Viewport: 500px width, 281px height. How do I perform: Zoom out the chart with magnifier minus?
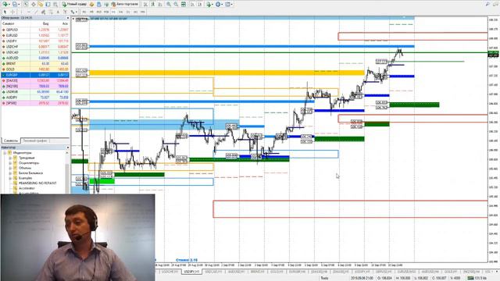point(176,4)
